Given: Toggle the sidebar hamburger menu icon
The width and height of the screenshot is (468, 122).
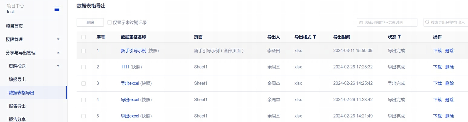Looking at the screenshot, I should [x=57, y=9].
